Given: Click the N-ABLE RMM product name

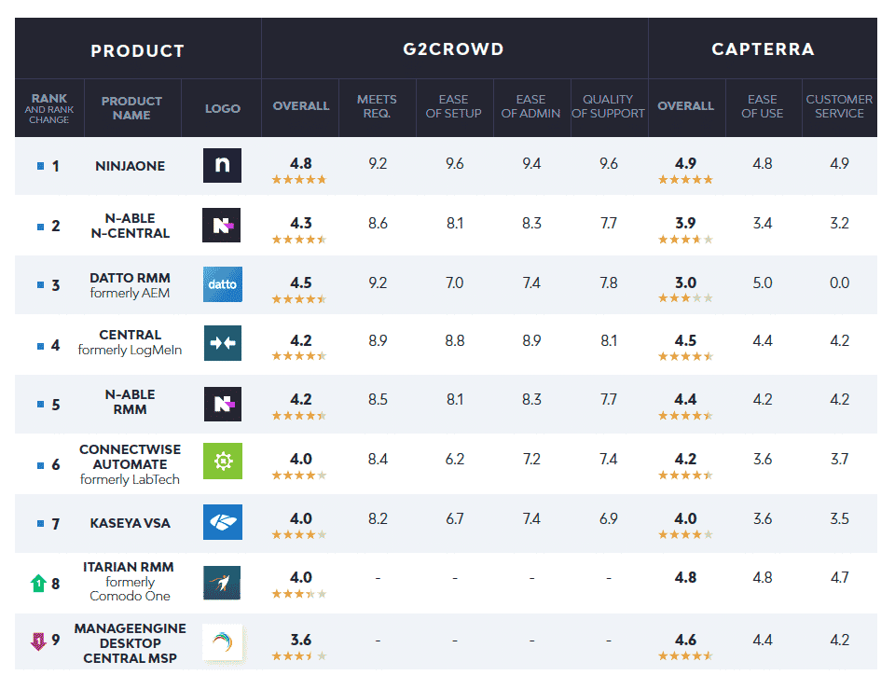Looking at the screenshot, I should [x=131, y=402].
